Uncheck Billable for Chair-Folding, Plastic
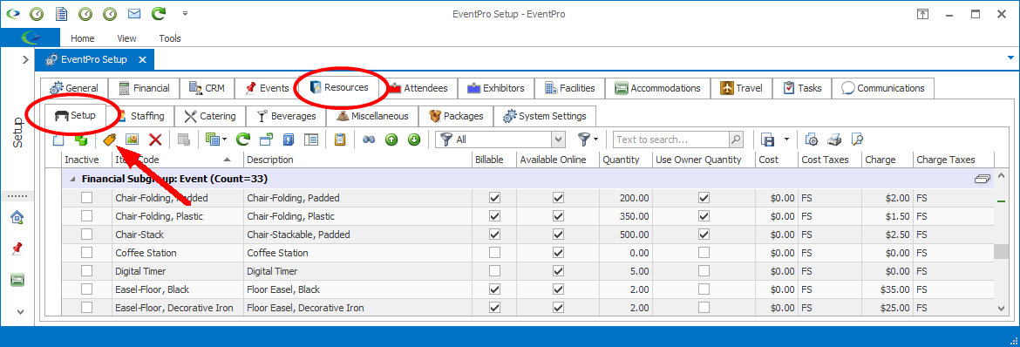Screen dimensions: 1020x347 (495, 216)
